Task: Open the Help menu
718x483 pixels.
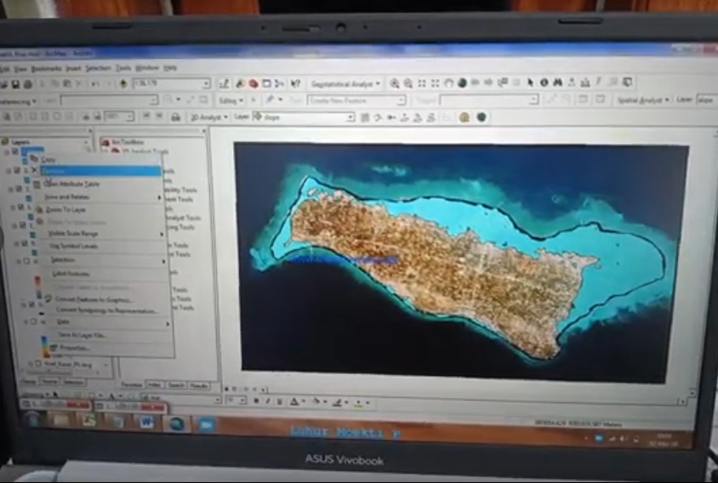Action: coord(170,68)
